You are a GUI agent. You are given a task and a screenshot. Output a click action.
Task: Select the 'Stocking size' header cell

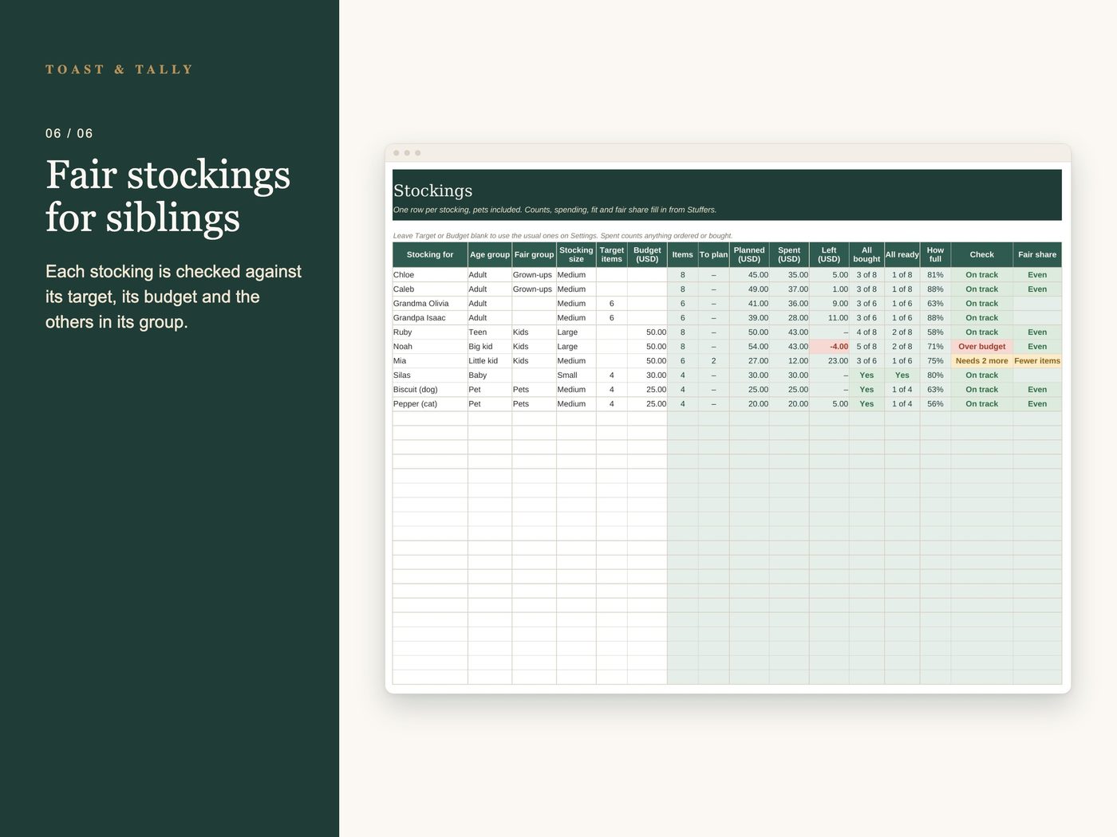(576, 255)
